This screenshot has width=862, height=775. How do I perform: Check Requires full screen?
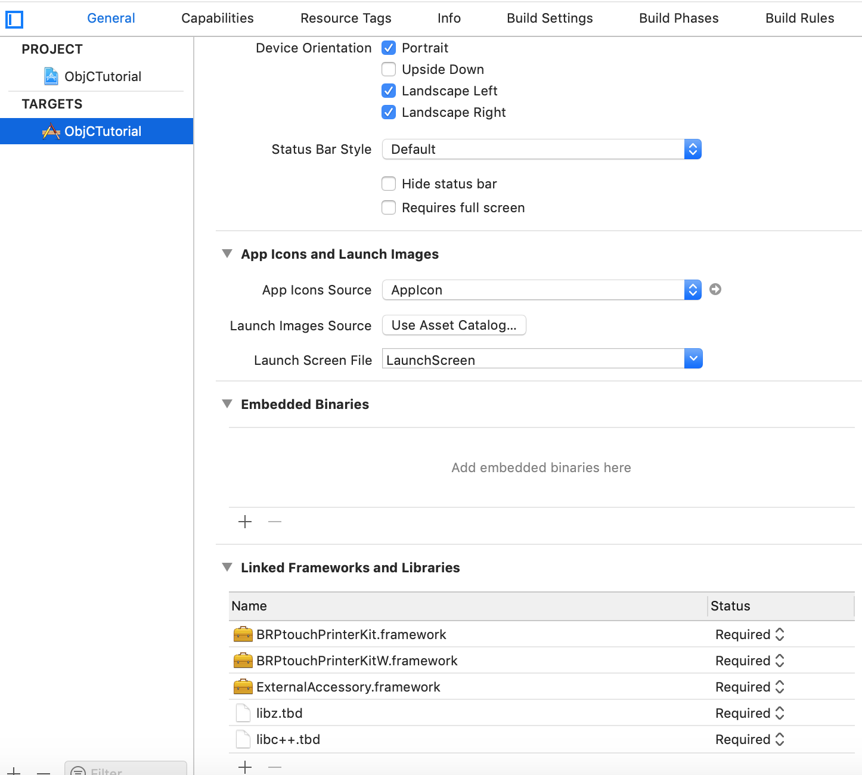389,208
